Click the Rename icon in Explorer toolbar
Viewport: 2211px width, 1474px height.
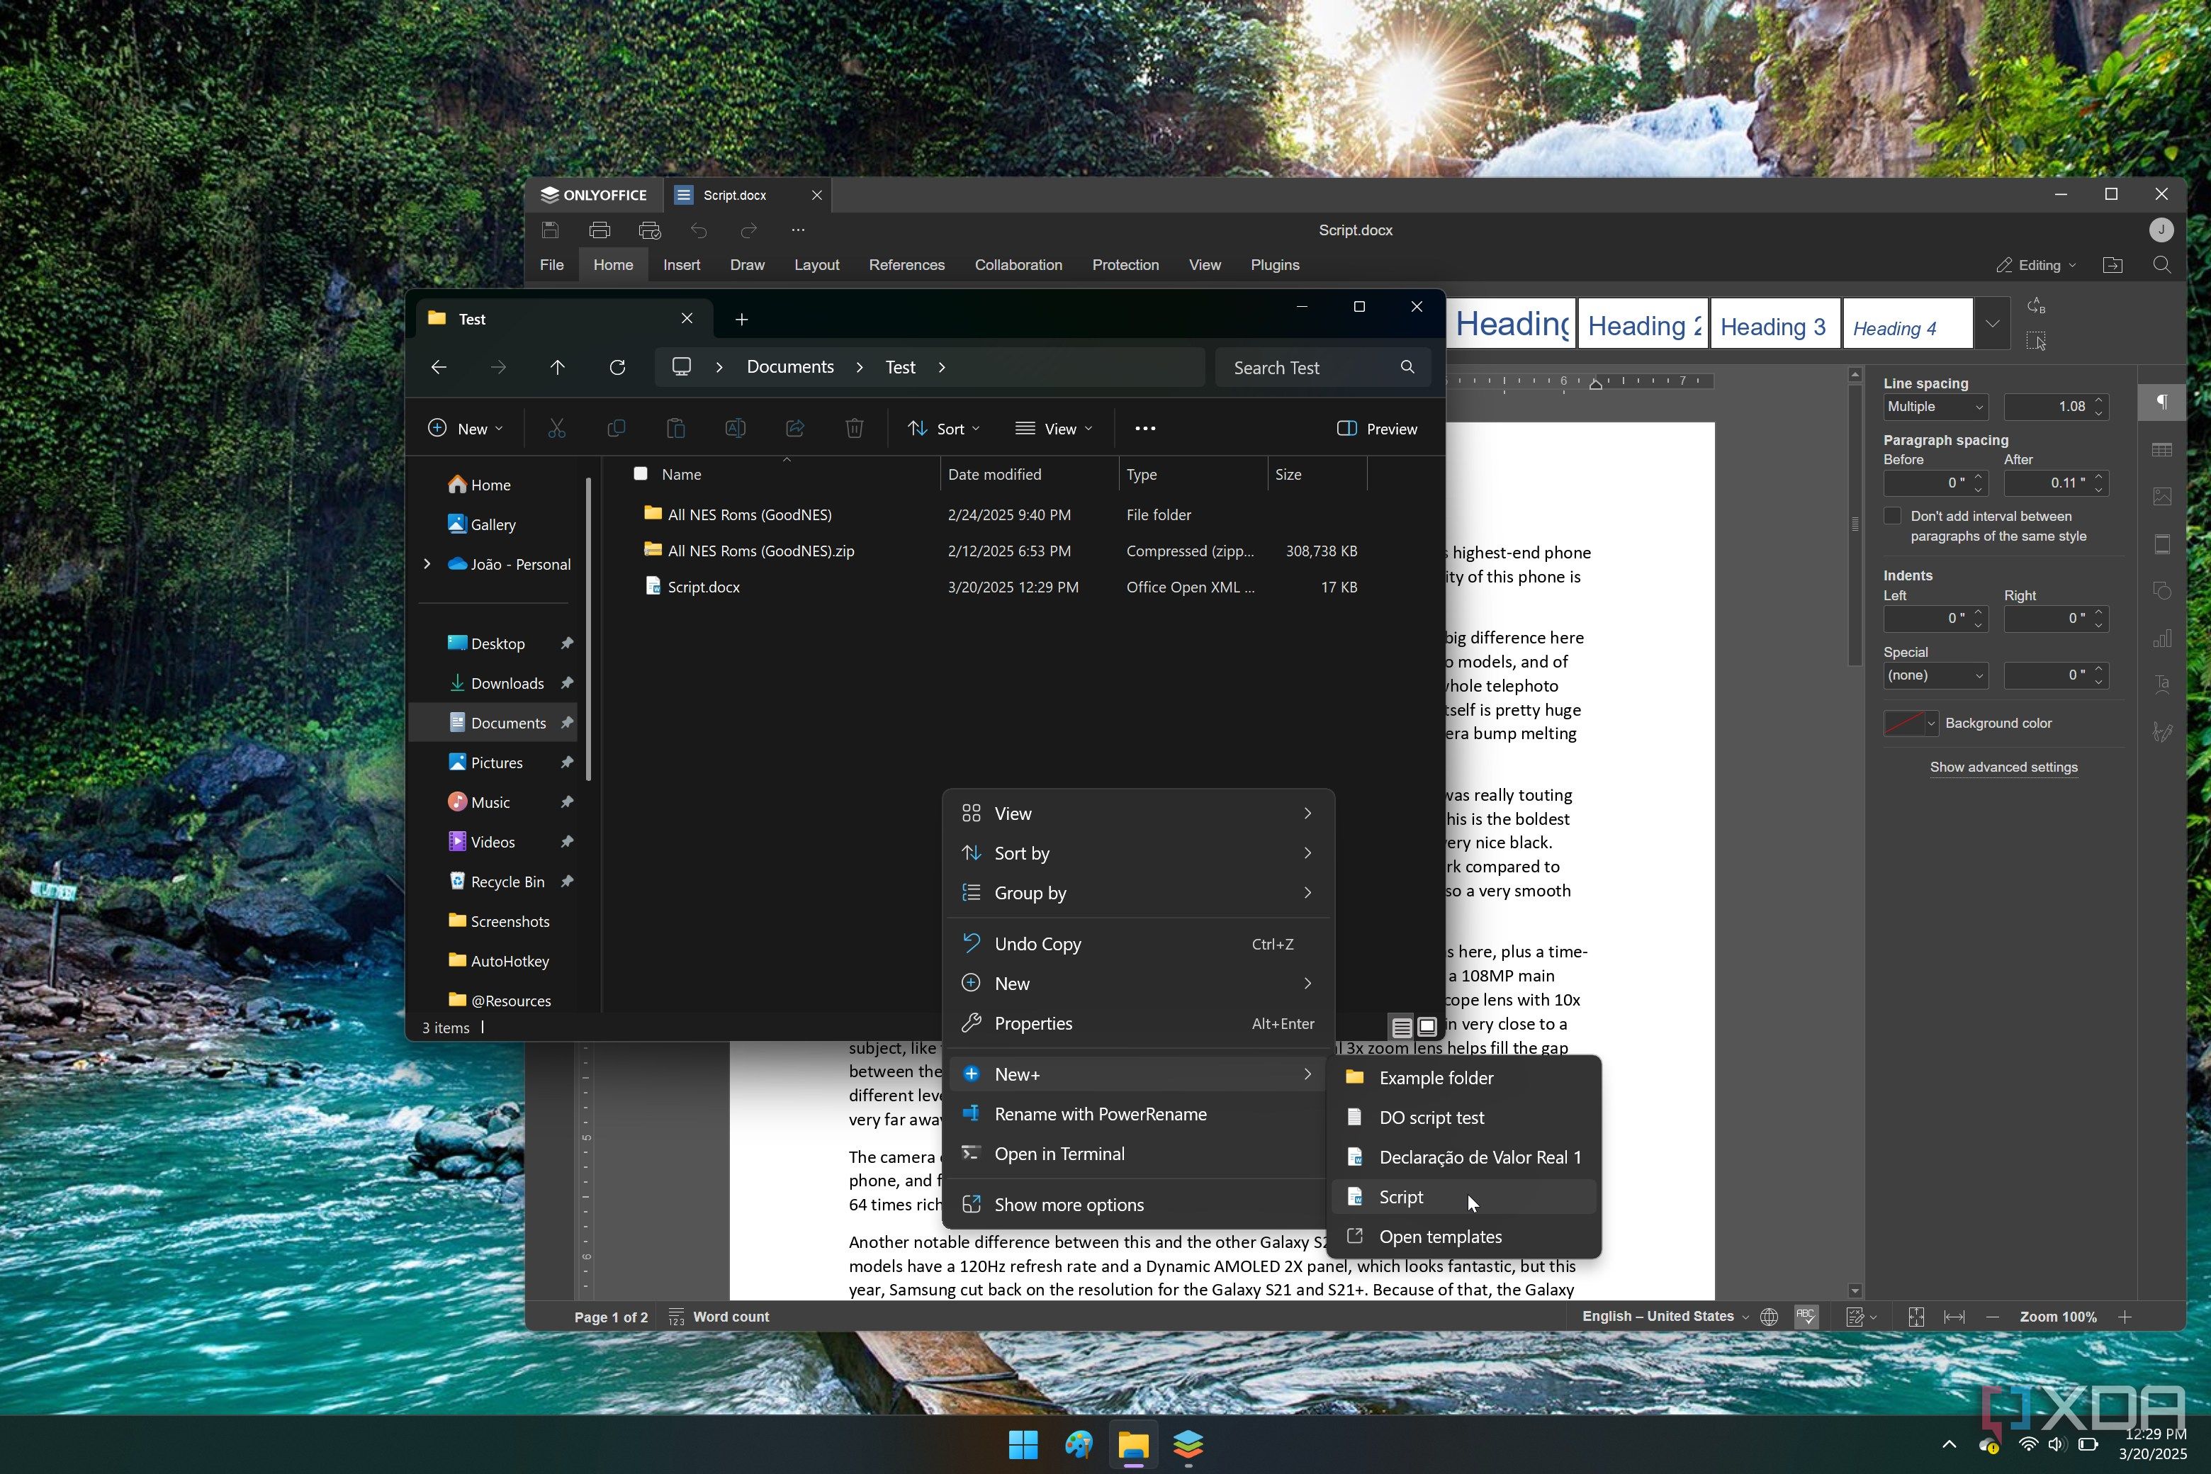[x=735, y=429]
